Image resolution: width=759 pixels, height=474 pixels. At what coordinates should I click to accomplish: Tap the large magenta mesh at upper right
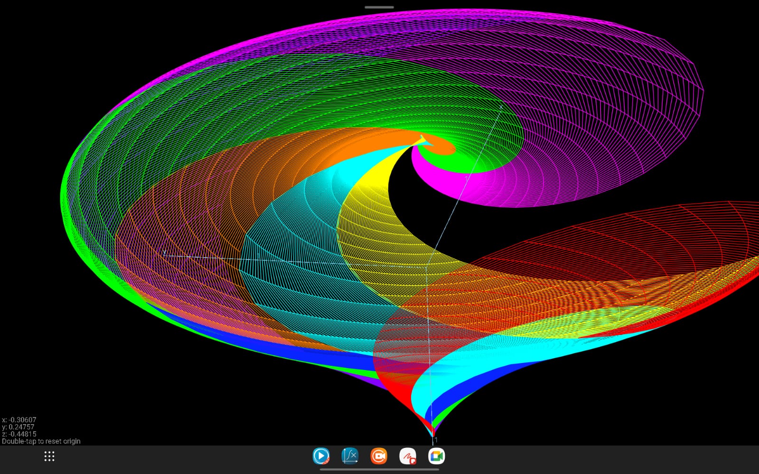tap(617, 95)
